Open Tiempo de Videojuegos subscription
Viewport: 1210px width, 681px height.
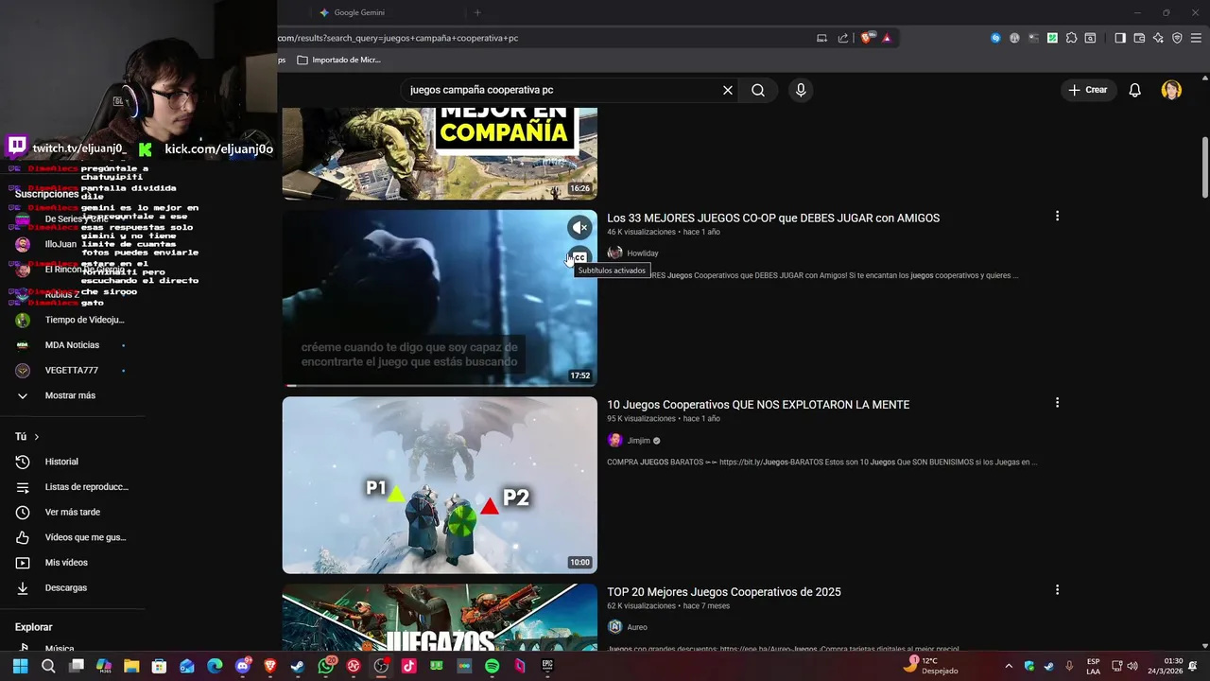click(x=84, y=320)
